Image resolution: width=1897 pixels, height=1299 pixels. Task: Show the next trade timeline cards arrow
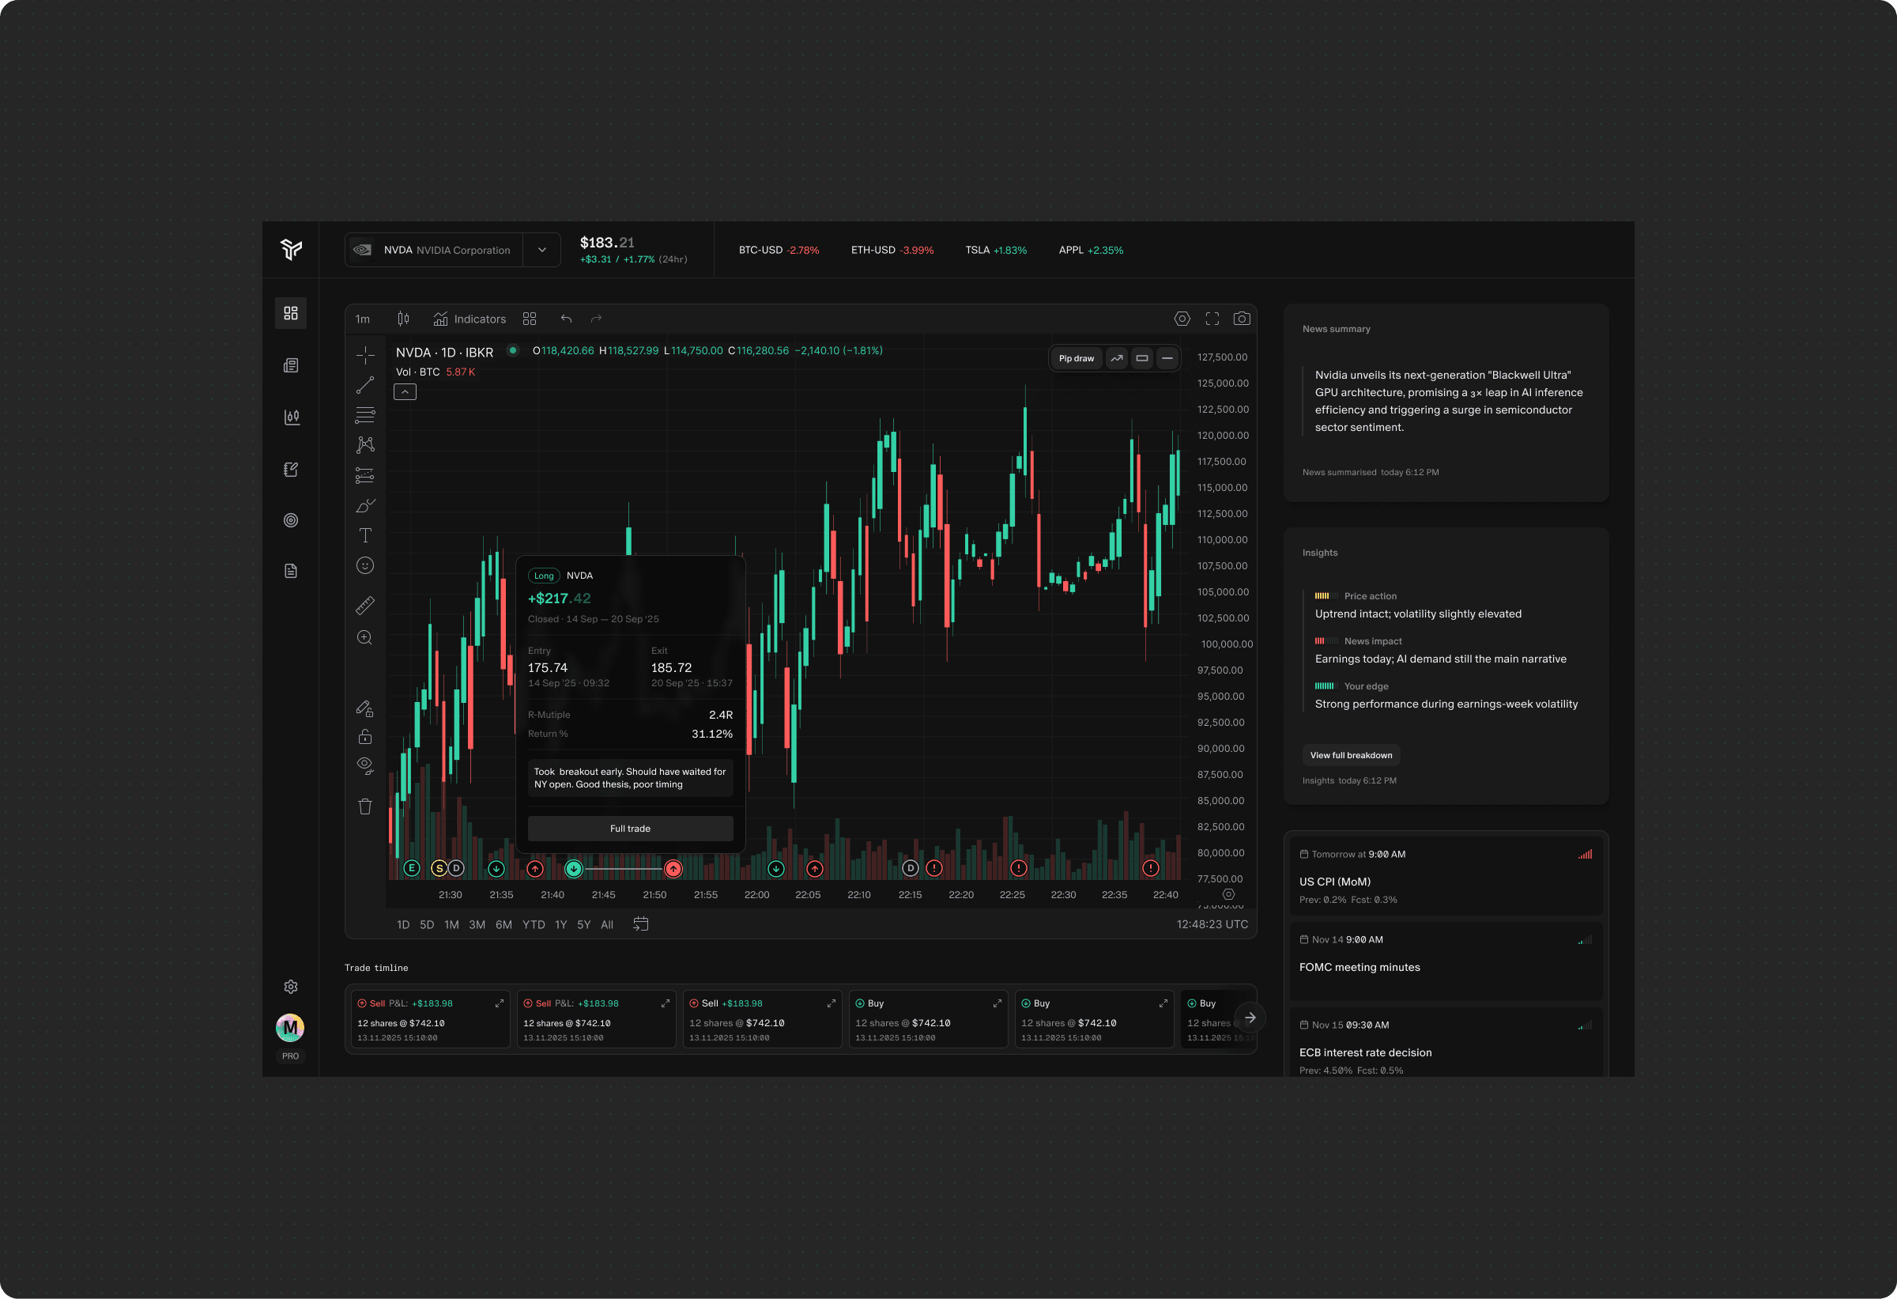[x=1250, y=1018]
